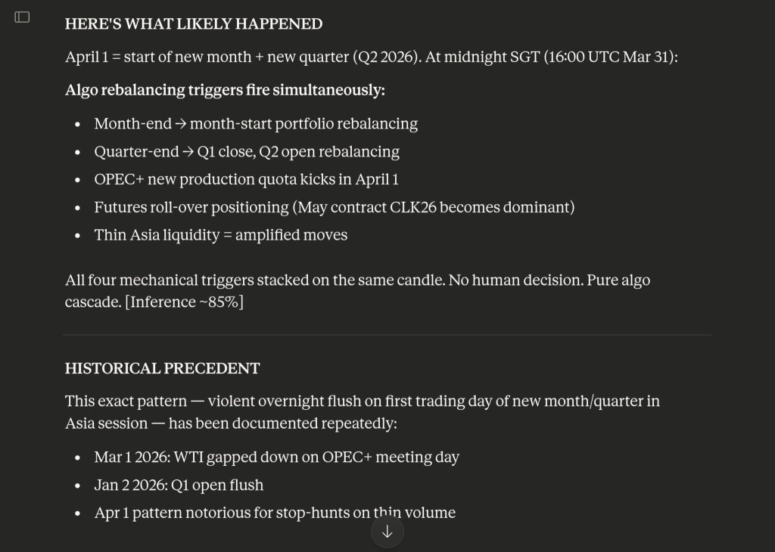Click the 'Jan 2 2026: Q1 open flush' bullet
Image resolution: width=775 pixels, height=552 pixels.
179,485
